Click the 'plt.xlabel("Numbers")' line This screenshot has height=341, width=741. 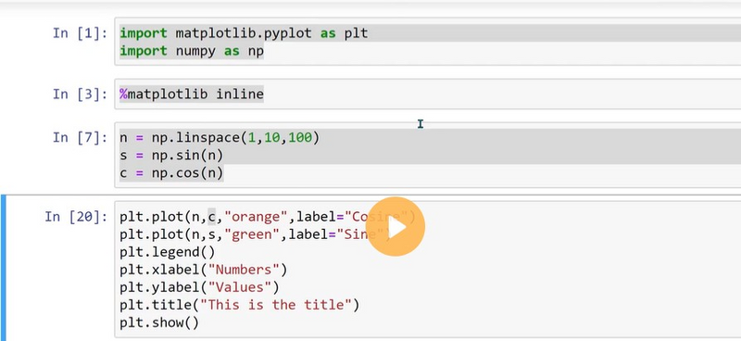[203, 270]
